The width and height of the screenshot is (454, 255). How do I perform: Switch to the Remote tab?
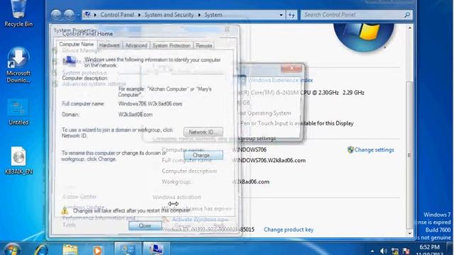[x=204, y=45]
